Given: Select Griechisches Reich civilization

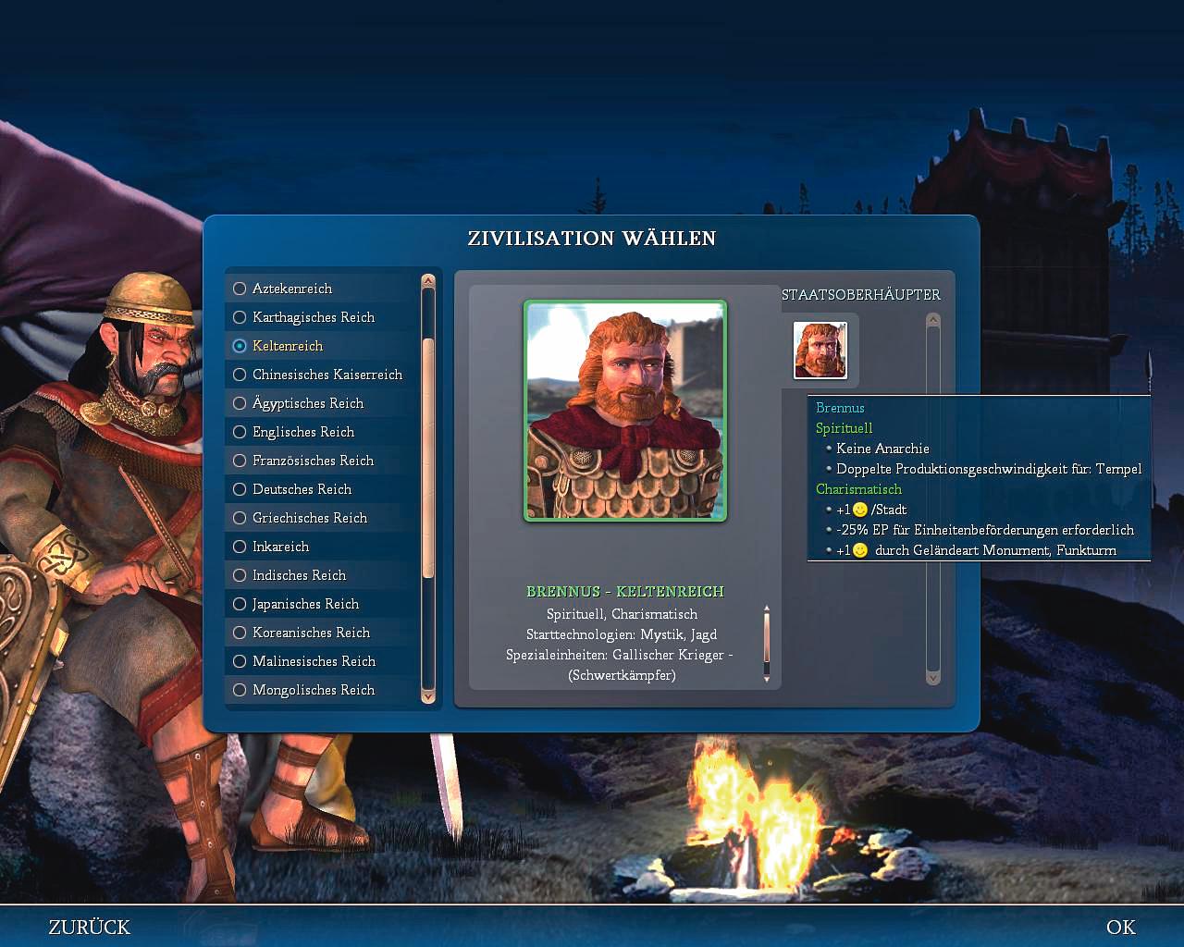Looking at the screenshot, I should tap(321, 518).
